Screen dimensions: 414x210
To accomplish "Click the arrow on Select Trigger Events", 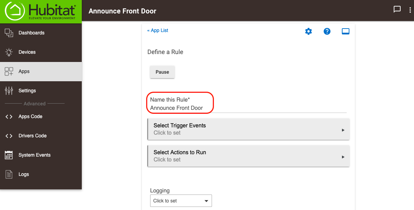I will coord(343,130).
